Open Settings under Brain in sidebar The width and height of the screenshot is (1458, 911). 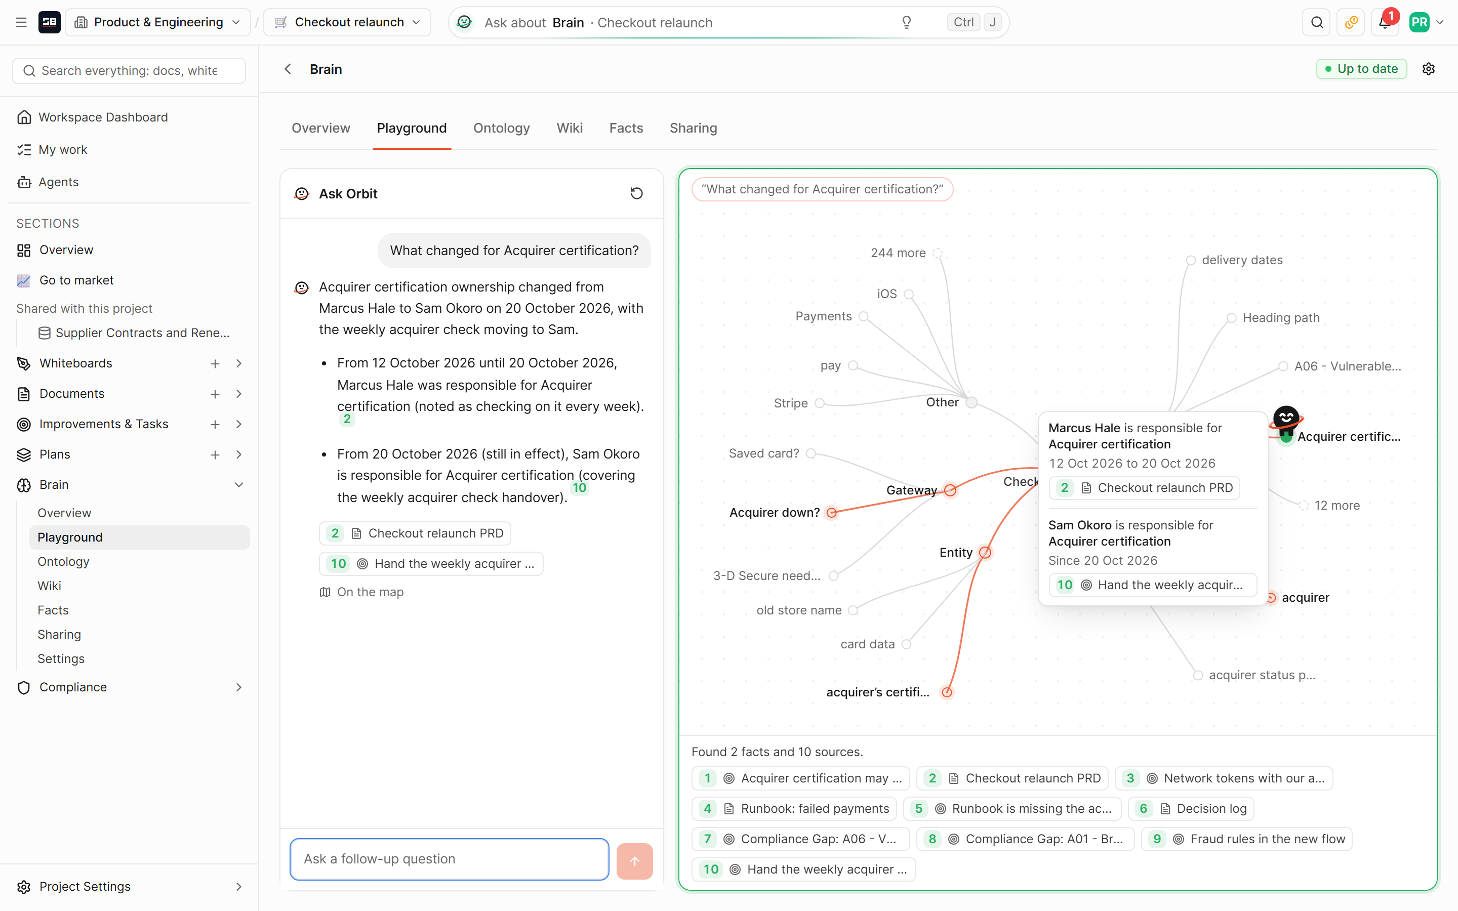(61, 658)
